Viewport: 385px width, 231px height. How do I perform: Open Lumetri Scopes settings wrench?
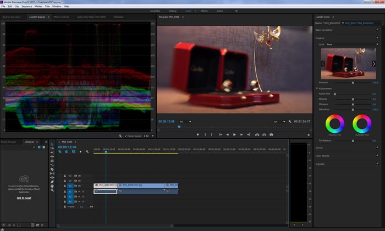coord(120,136)
